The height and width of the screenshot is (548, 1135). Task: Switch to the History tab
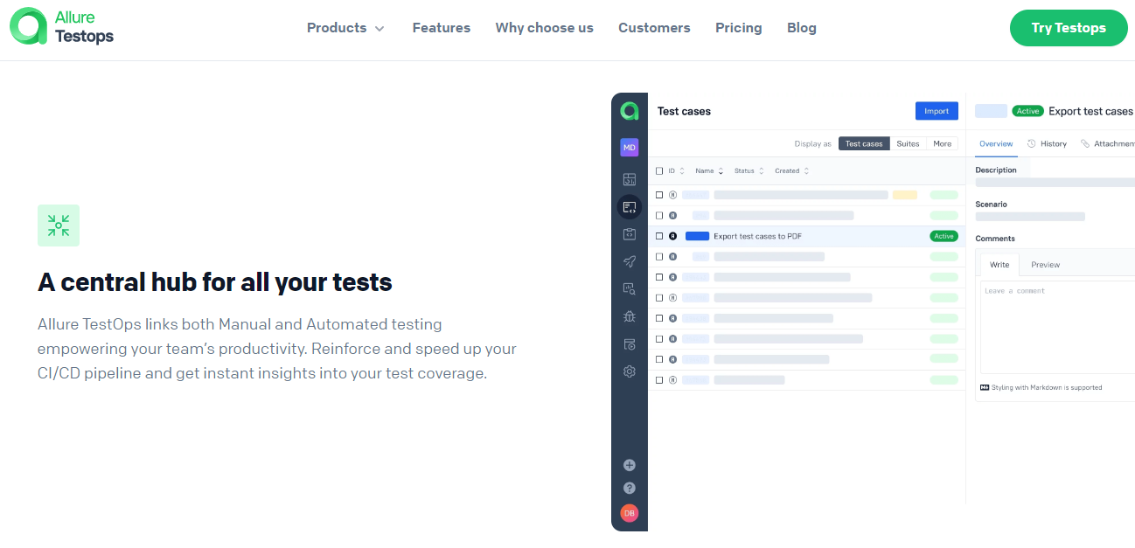[x=1047, y=143]
